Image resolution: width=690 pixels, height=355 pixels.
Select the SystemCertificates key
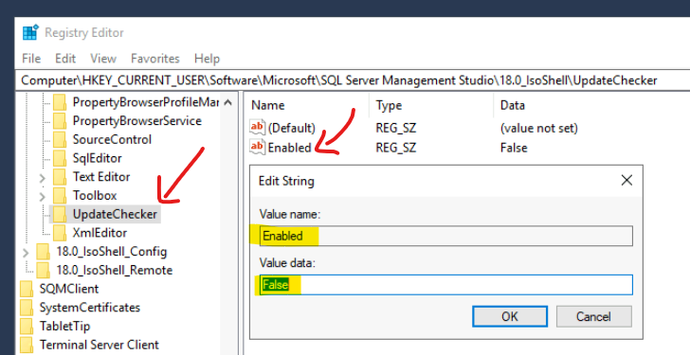90,308
